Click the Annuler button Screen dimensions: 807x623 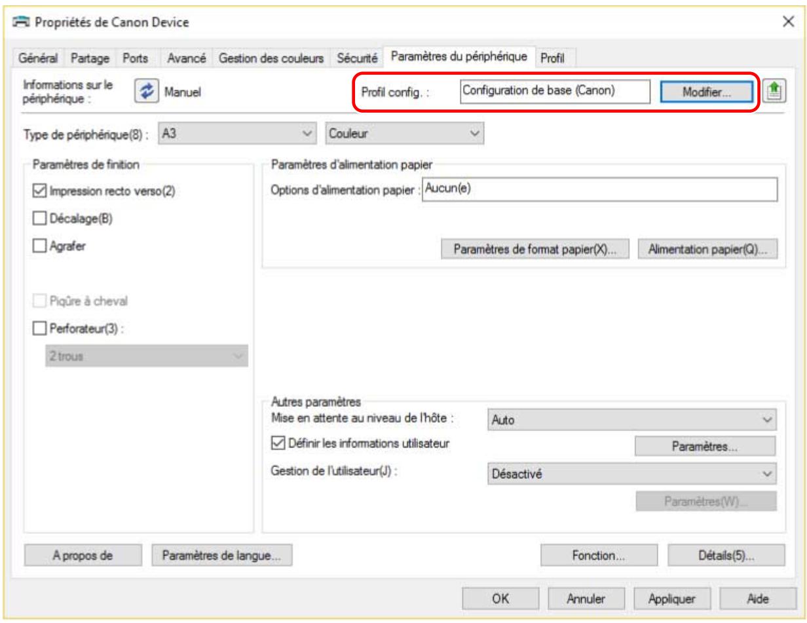click(586, 598)
